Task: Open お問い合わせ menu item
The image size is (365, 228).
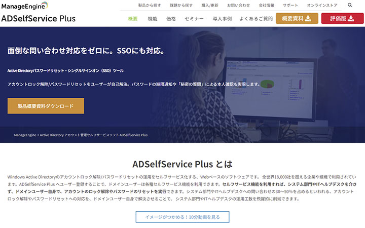Action: click(238, 6)
